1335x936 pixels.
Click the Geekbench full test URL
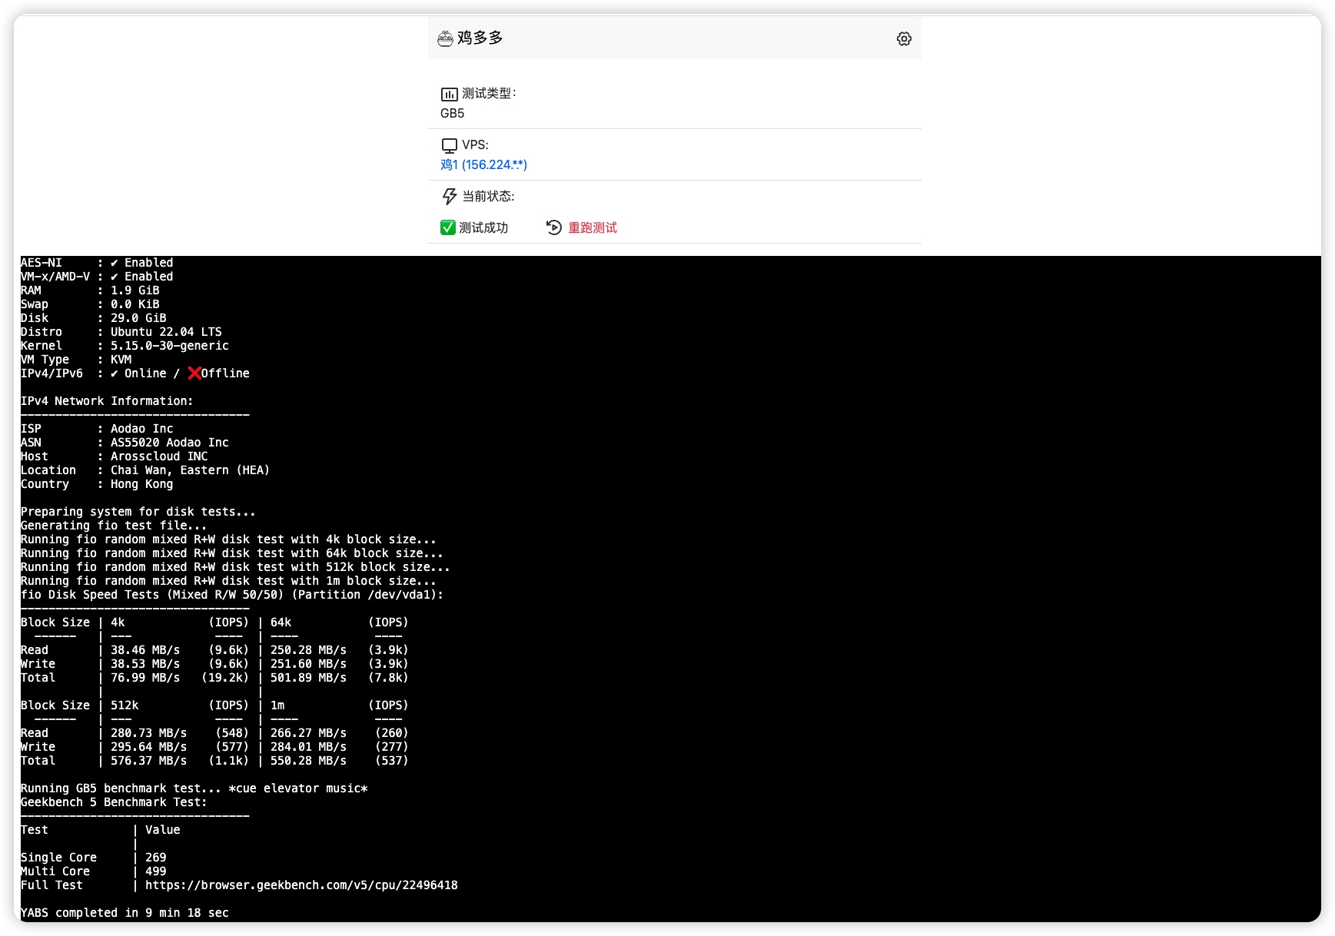[x=301, y=885]
